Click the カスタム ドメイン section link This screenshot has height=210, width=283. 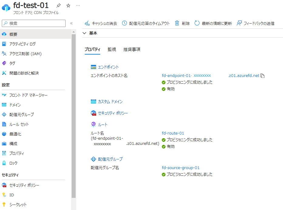110,102
